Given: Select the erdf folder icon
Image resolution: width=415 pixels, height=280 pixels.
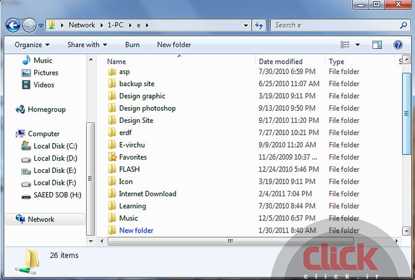Looking at the screenshot, I should click(112, 132).
